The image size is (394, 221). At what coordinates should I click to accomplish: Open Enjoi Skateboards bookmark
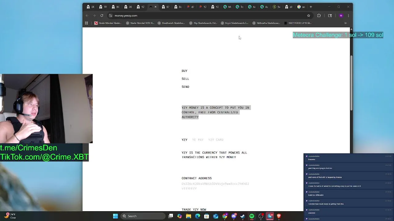235,23
